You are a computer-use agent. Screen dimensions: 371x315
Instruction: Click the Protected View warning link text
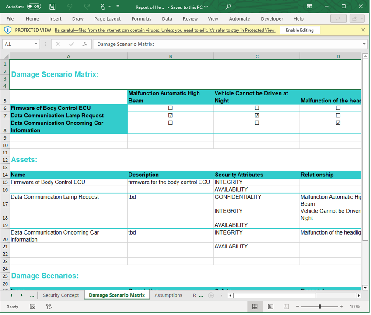click(x=165, y=30)
